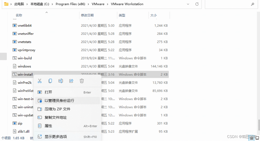Image resolution: width=260 pixels, height=141 pixels.
Task: Select 压缩为 ZIP 文件 menu entry
Action: coord(67,109)
